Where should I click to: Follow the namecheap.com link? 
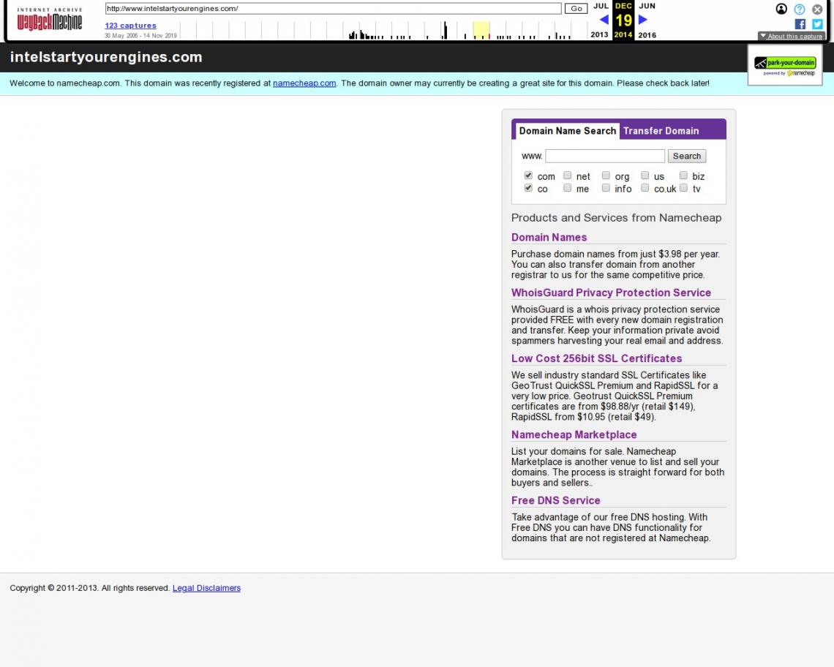point(304,83)
